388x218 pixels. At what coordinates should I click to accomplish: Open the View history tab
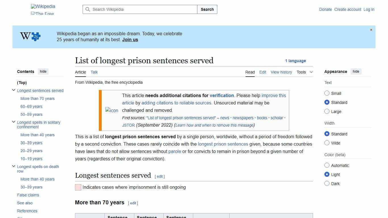tap(281, 72)
